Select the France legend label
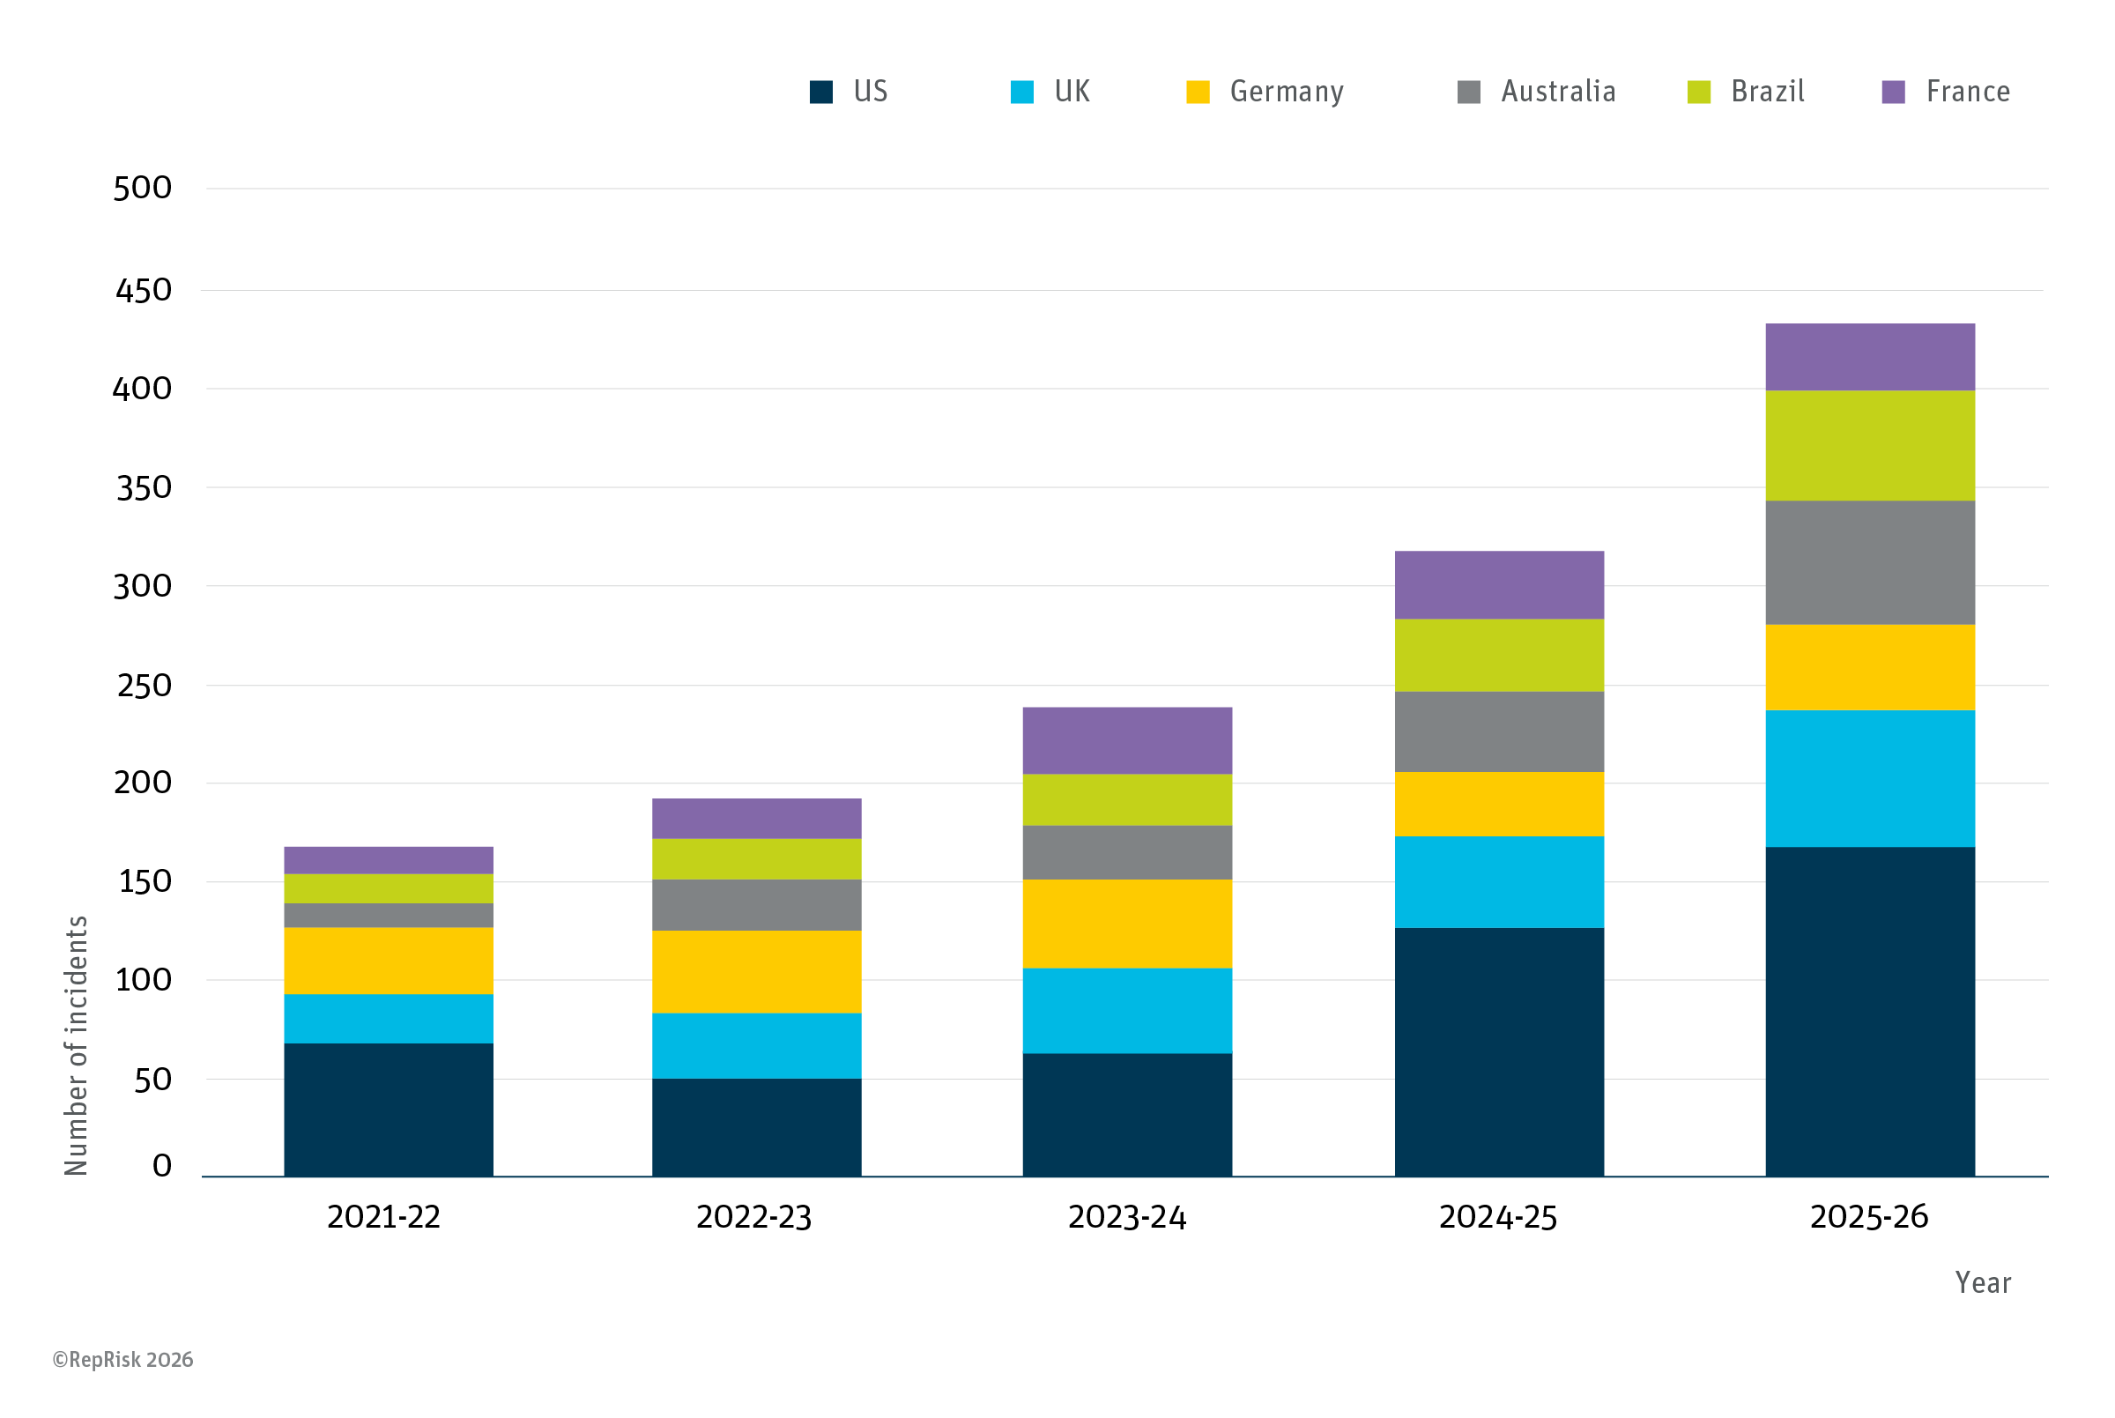The height and width of the screenshot is (1418, 2115). (x=1969, y=92)
